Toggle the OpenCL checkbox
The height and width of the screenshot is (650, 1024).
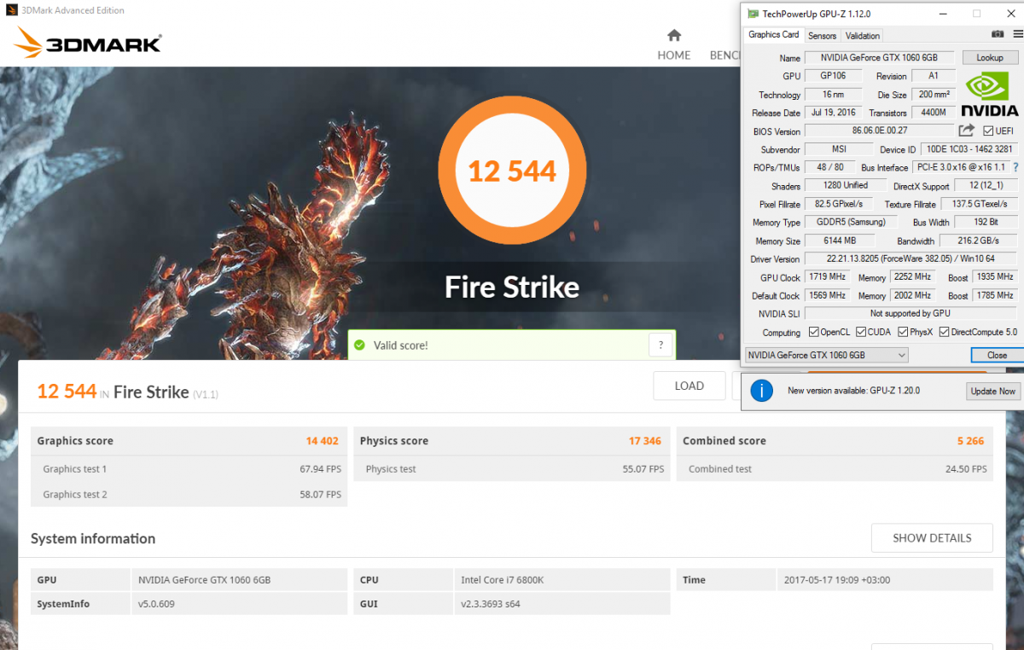point(813,332)
